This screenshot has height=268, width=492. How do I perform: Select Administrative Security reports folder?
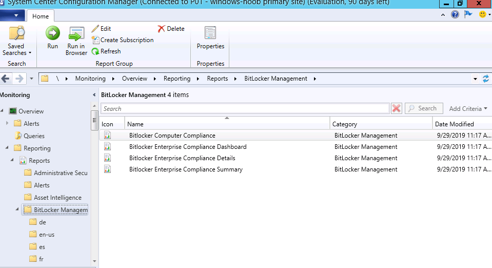(x=61, y=173)
